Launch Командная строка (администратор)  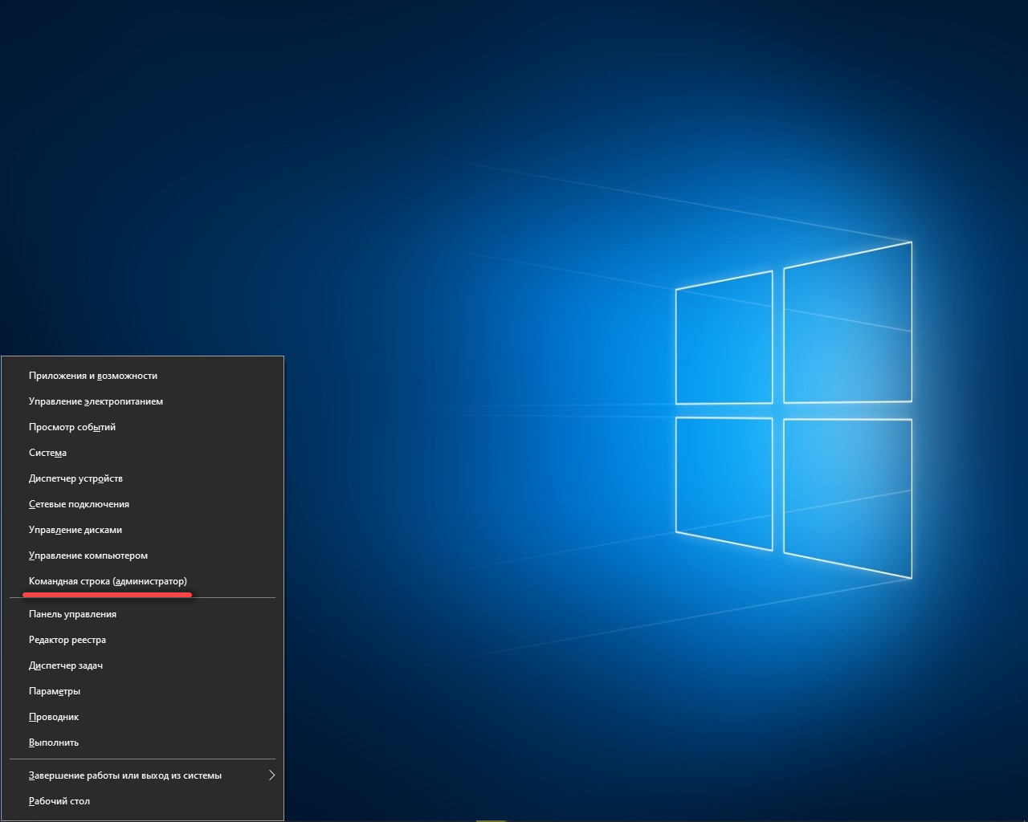pos(142,581)
